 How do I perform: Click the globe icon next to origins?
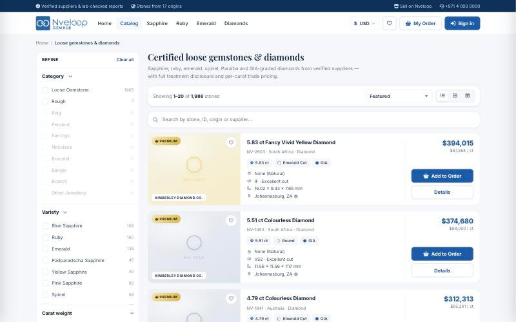tap(133, 6)
